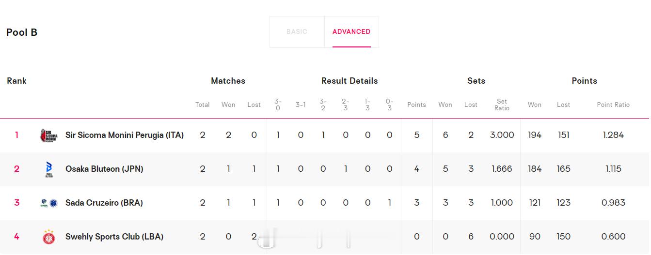Switch to the BASIC standings tab
This screenshot has width=651, height=255.
tap(297, 32)
